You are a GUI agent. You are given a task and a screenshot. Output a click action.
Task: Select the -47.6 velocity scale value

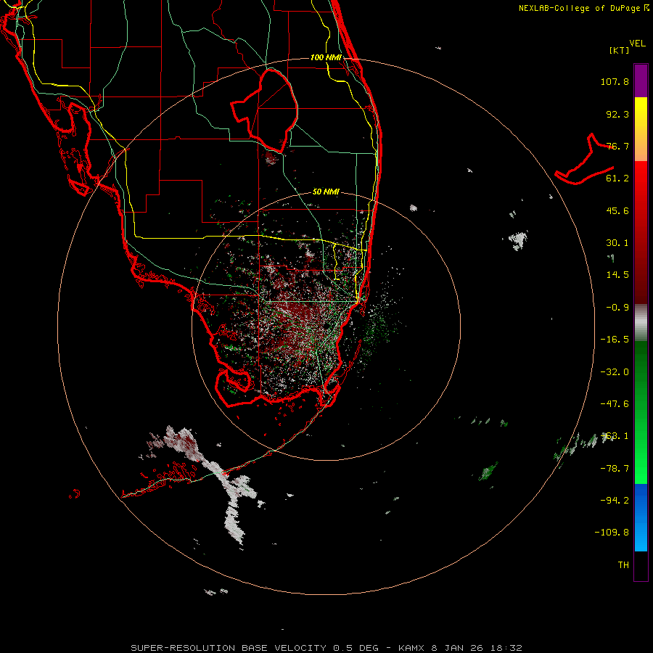pos(615,404)
